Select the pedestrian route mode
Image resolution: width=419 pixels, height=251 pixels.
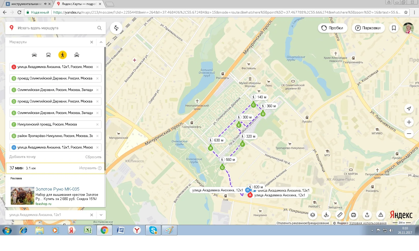pyautogui.click(x=63, y=55)
